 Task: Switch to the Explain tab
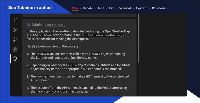[141, 8]
